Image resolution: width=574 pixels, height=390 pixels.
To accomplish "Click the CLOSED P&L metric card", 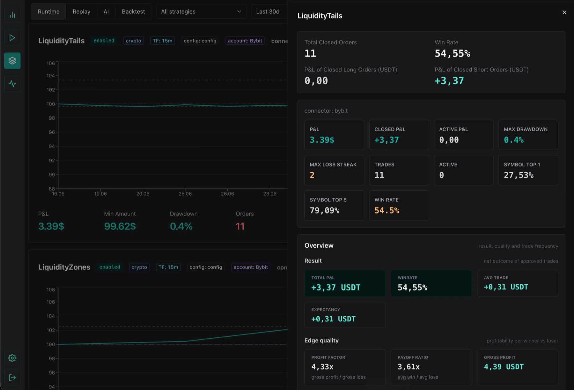I will (399, 135).
